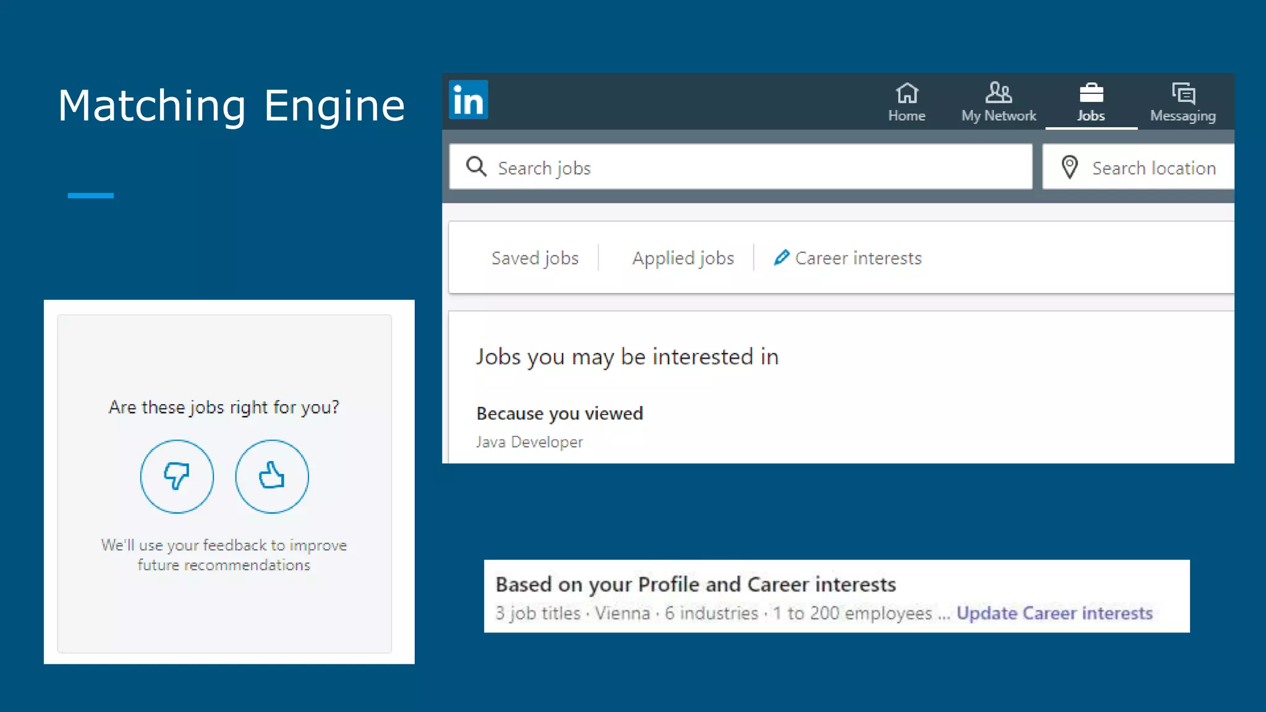
Task: Focus the Search location input field
Action: (1153, 168)
